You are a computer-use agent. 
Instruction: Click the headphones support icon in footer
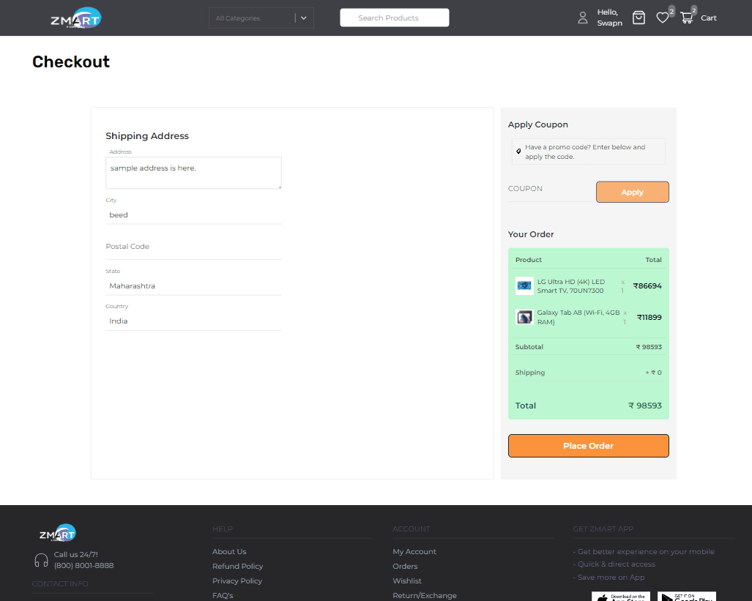(42, 561)
